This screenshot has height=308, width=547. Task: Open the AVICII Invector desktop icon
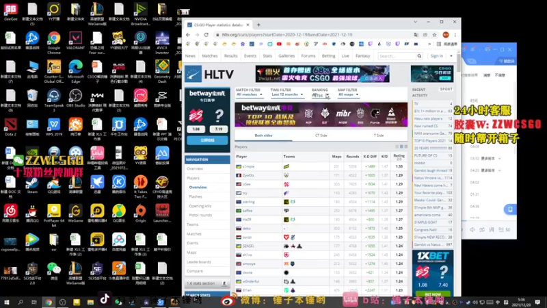(x=162, y=42)
